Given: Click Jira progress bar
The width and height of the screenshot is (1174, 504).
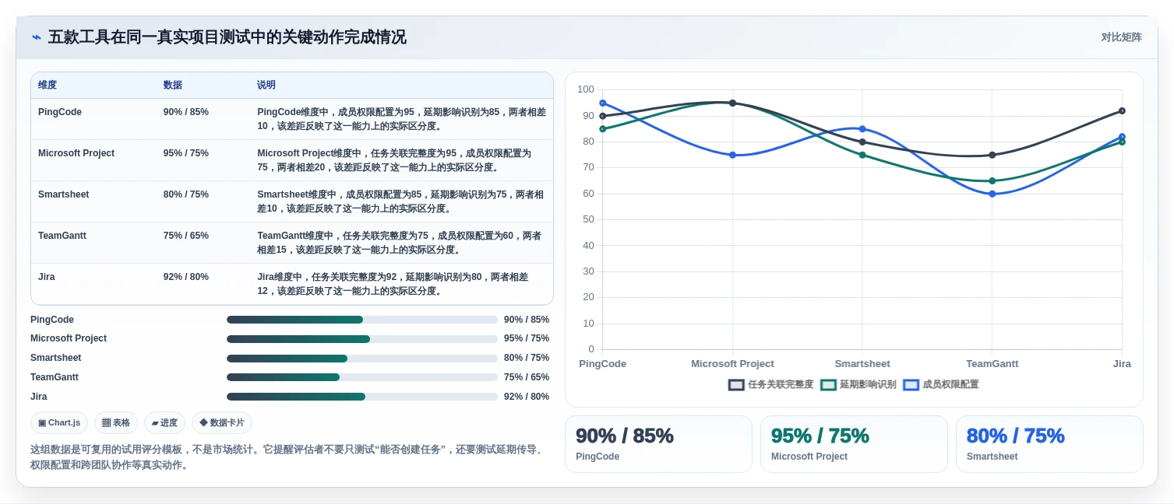Looking at the screenshot, I should pyautogui.click(x=362, y=397).
